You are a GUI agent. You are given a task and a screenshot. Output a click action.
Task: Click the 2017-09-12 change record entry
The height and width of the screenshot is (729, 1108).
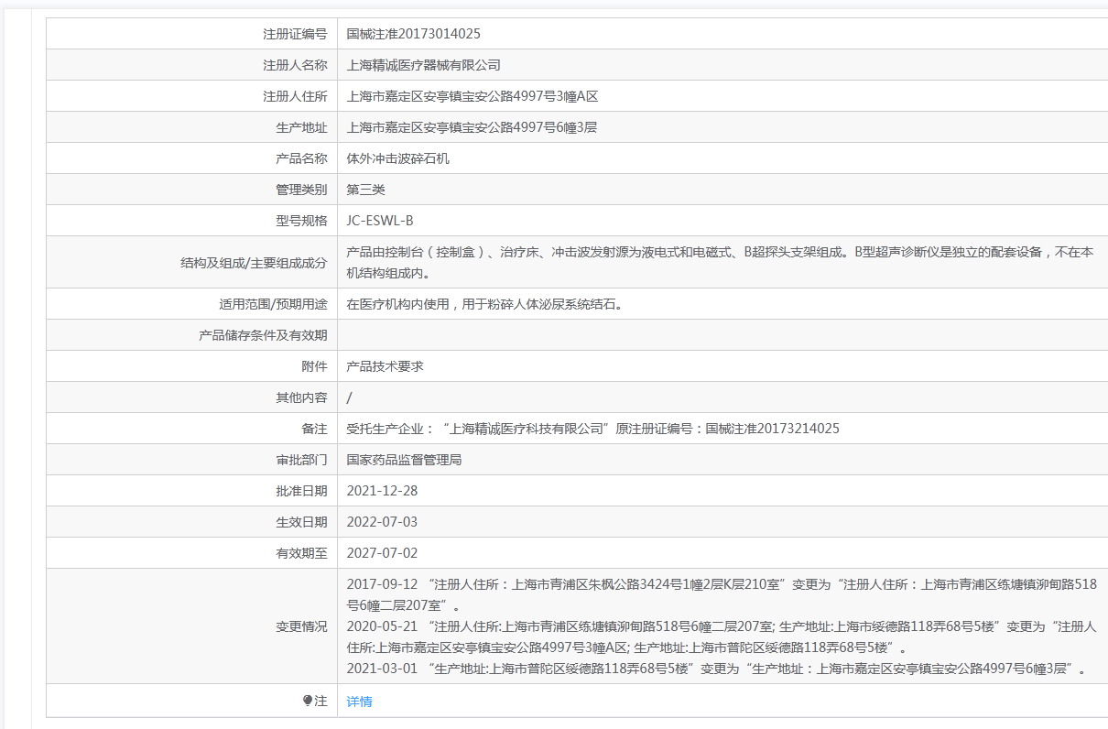pos(721,584)
